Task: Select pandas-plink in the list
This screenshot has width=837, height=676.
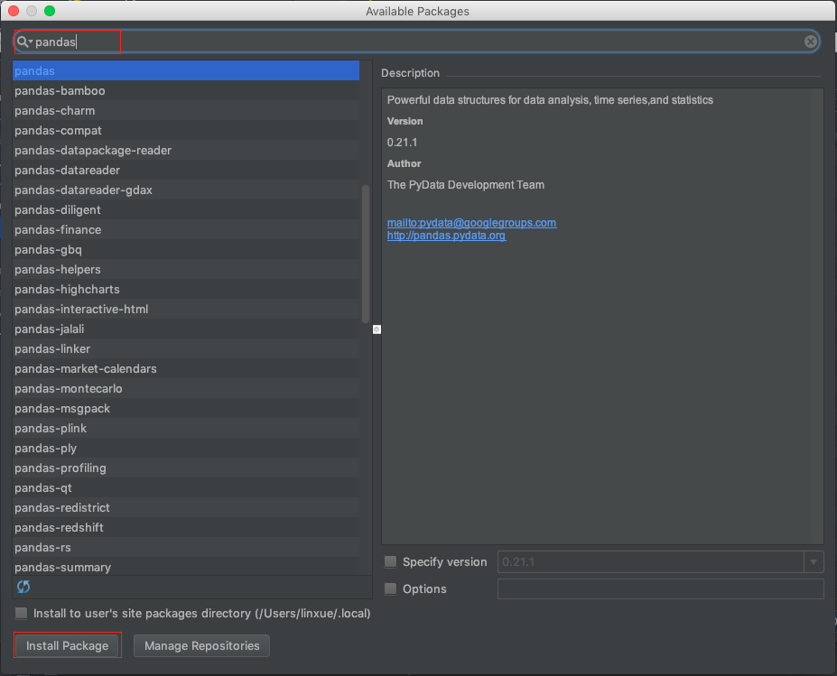Action: pyautogui.click(x=186, y=429)
